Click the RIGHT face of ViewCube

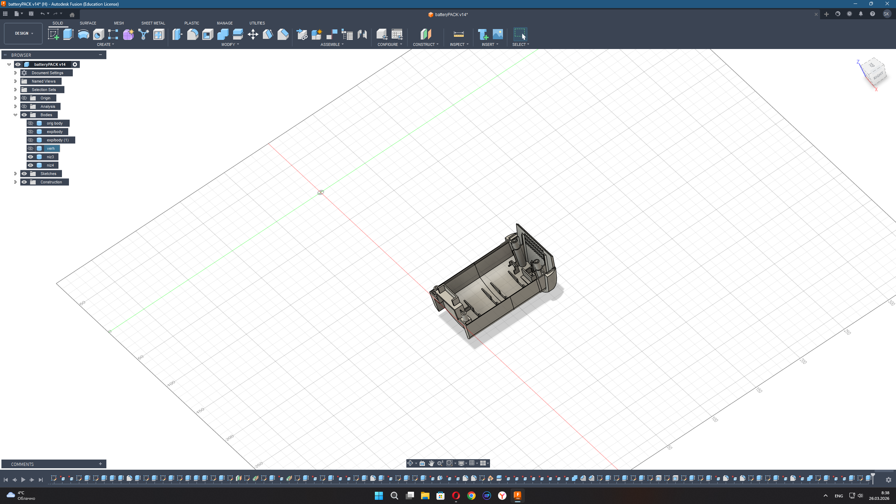878,76
